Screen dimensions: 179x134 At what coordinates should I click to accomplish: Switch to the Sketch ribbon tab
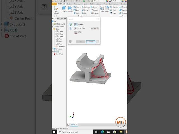(x=69, y=4)
